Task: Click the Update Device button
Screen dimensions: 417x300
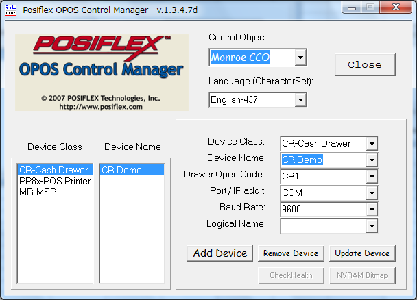Action: tap(362, 253)
